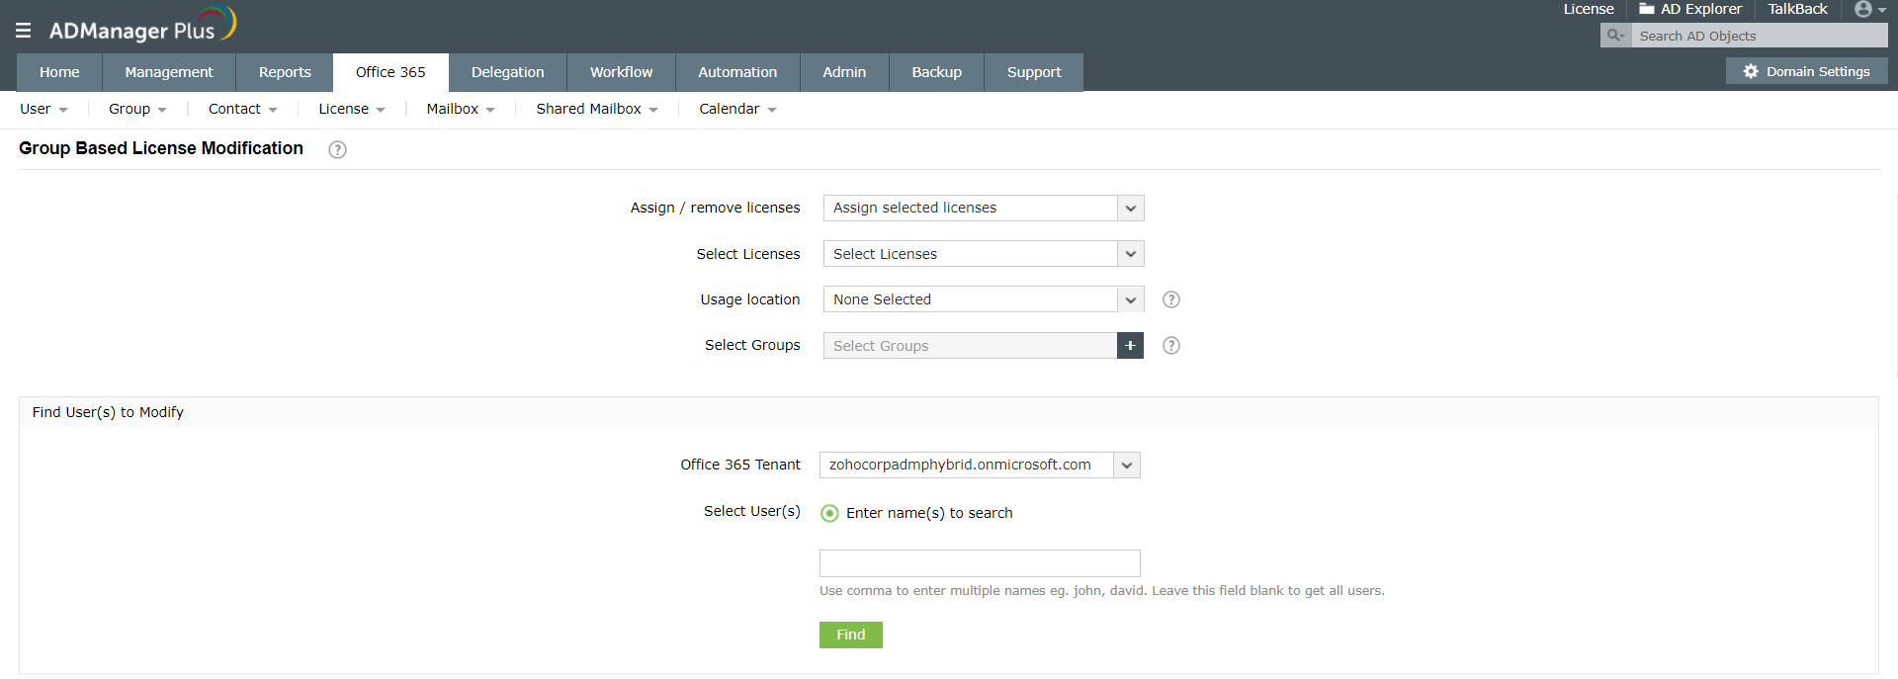The width and height of the screenshot is (1898, 679).
Task: Open the Usage location dropdown
Action: pos(984,299)
